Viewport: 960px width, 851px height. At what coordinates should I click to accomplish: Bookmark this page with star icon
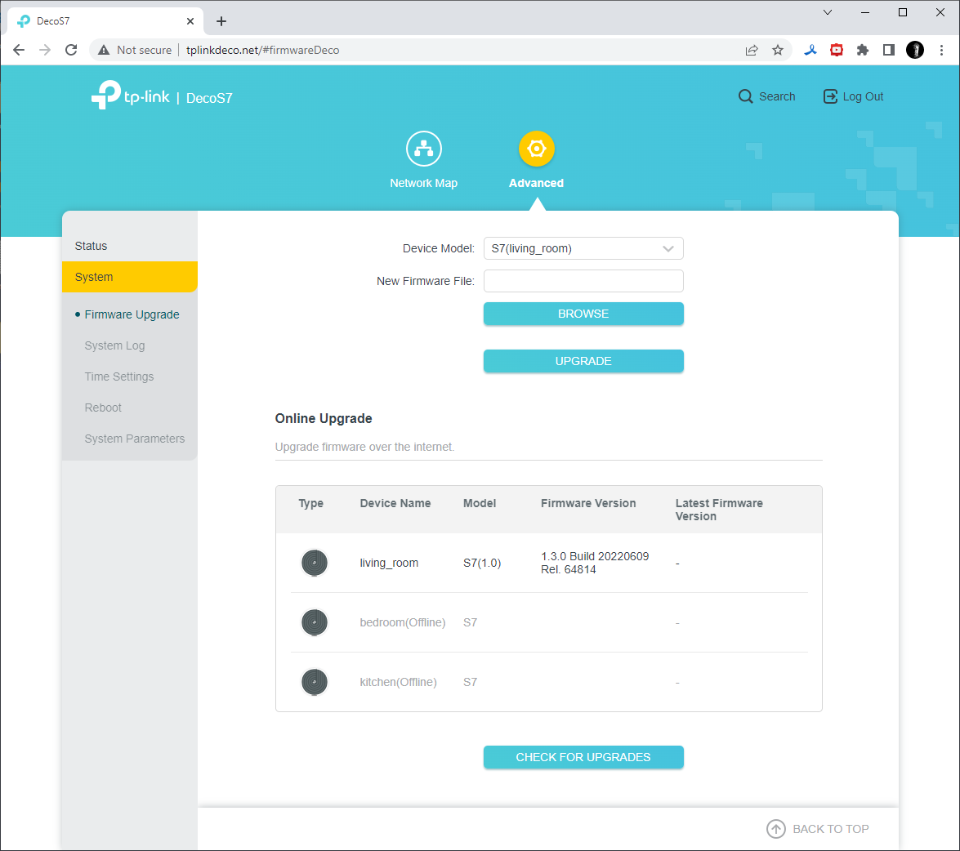778,50
